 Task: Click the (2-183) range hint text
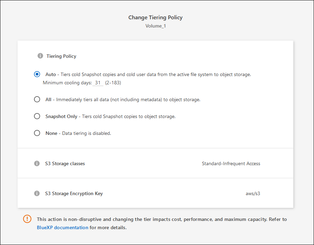pos(113,83)
